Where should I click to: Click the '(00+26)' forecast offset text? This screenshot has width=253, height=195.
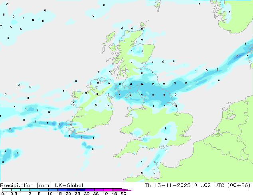click(x=239, y=185)
